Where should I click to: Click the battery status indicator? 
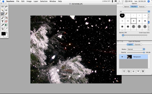point(129,1)
